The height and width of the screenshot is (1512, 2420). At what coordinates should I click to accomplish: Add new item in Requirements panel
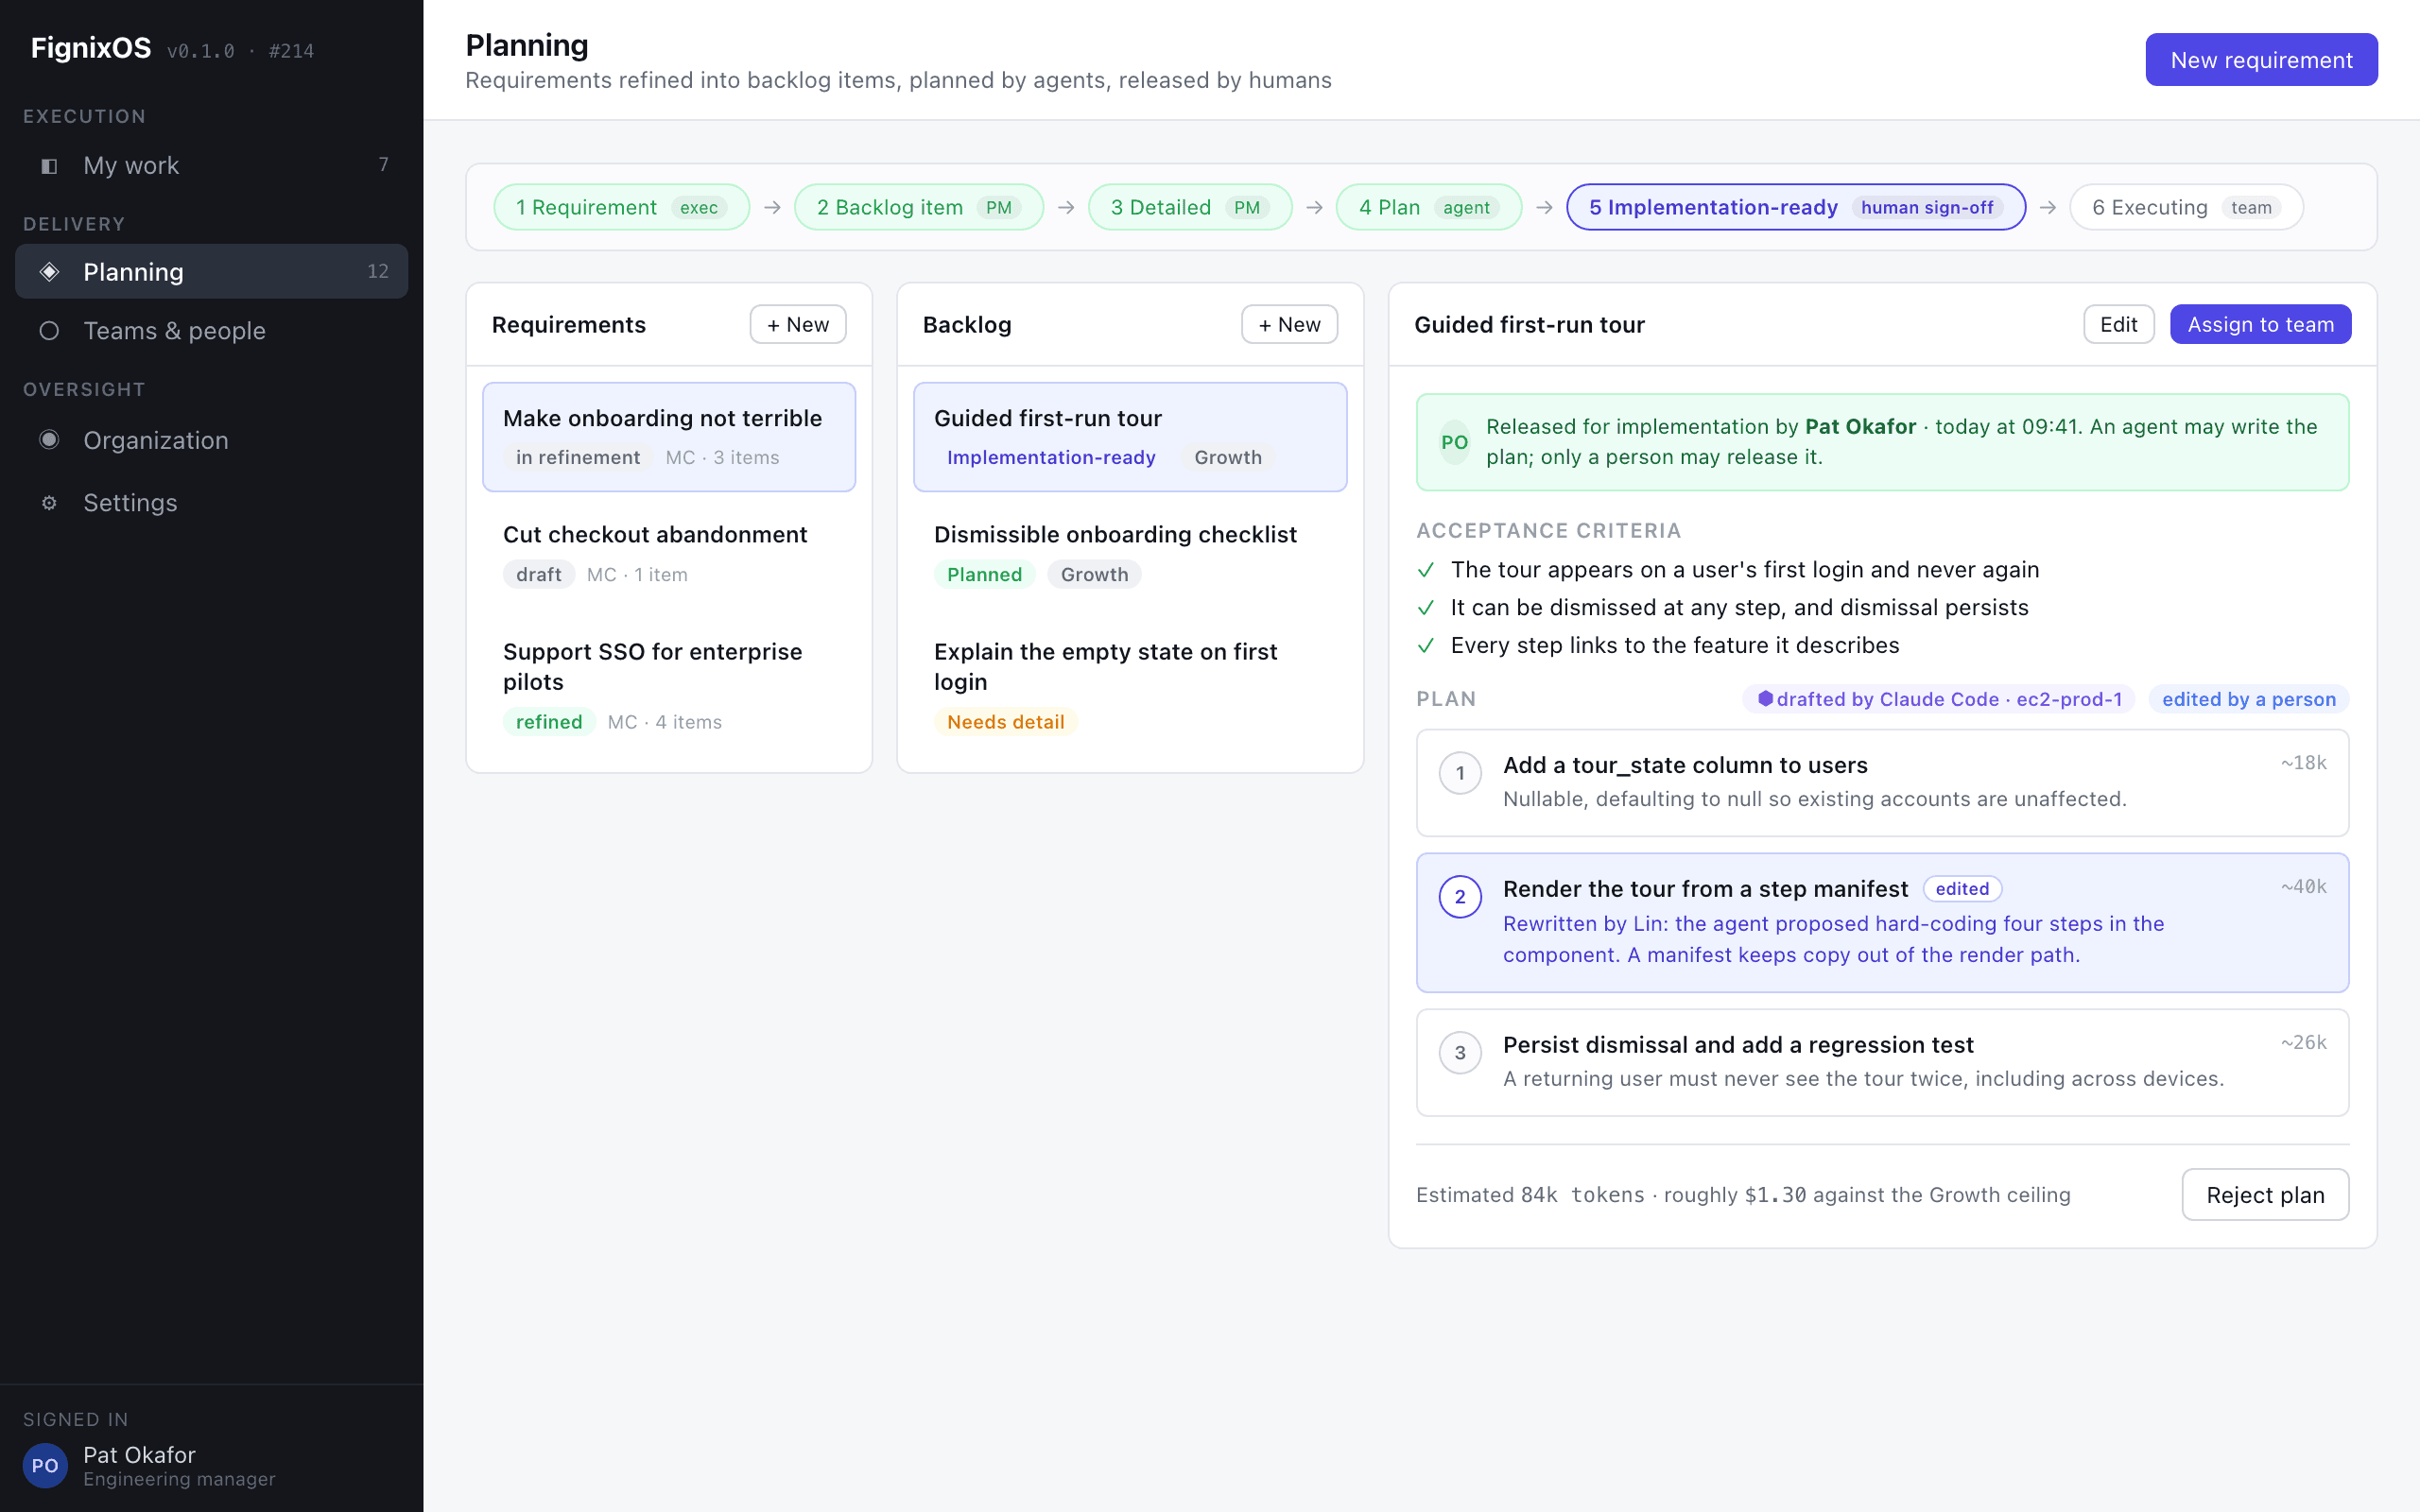798,324
